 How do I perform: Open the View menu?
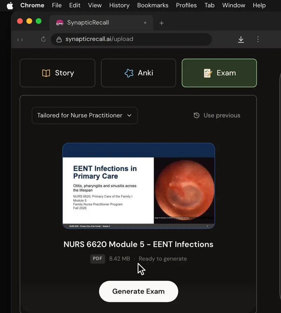click(x=95, y=5)
